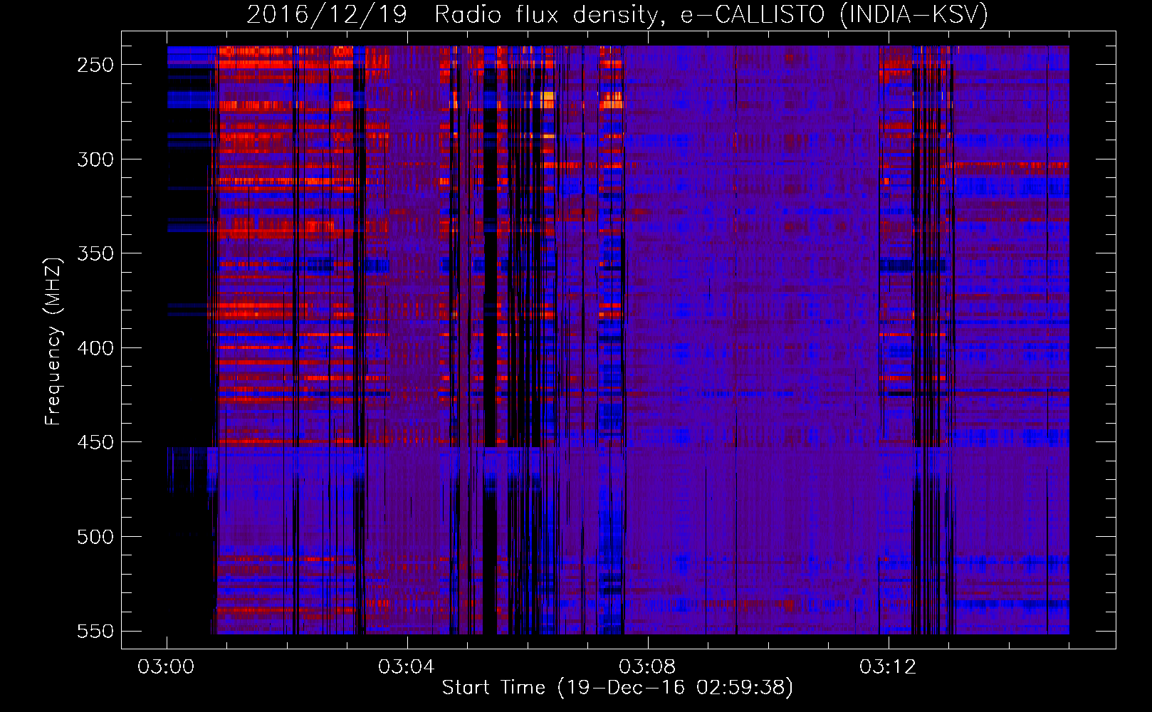Click the 450 frequency tick label

(x=95, y=443)
